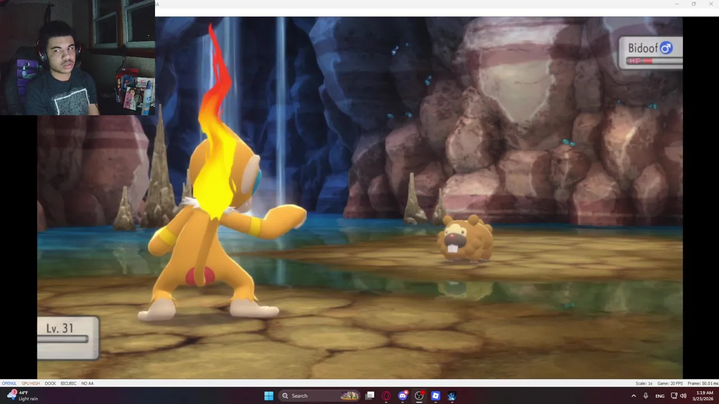Open the Windows Start menu
Viewport: 719px width, 404px height.
pos(269,396)
